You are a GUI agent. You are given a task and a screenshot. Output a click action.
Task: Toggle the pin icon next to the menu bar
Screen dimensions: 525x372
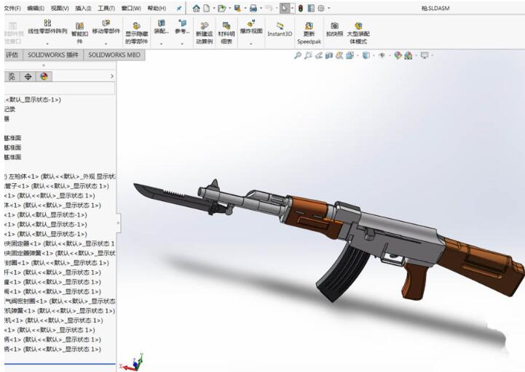179,9
